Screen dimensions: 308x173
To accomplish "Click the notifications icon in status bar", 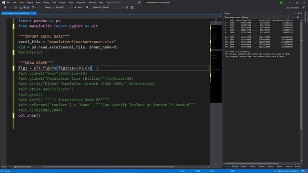I will [304, 171].
